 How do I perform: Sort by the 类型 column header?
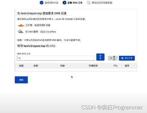(x=21, y=66)
